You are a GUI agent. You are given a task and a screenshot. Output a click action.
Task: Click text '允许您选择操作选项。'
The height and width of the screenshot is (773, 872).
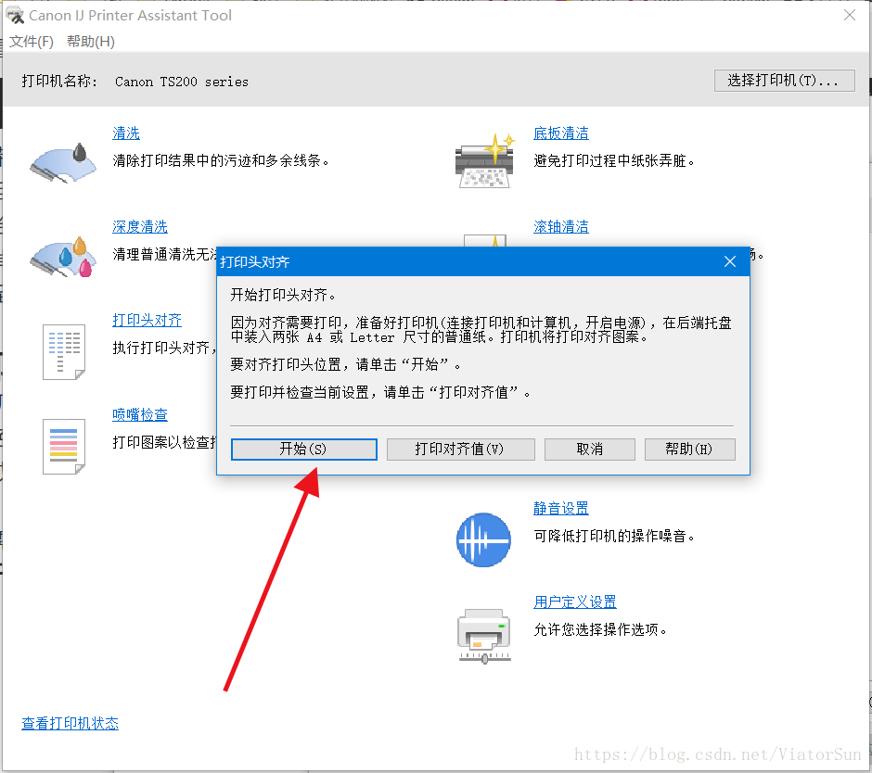[600, 629]
